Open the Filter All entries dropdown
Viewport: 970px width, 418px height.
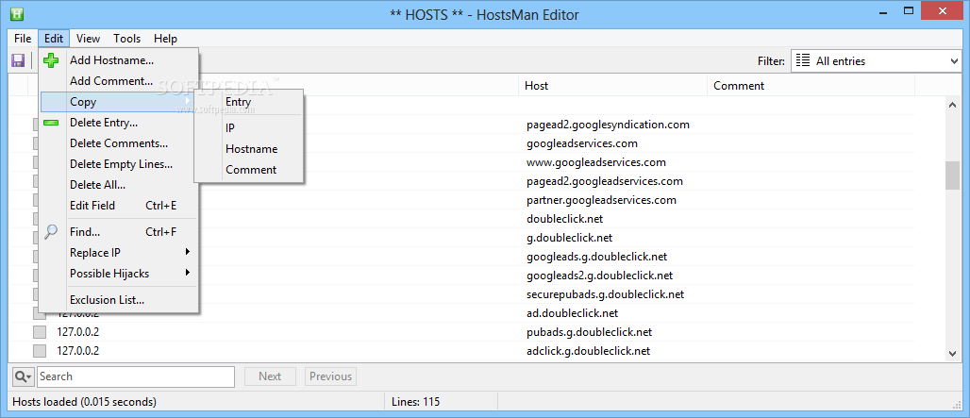(876, 60)
